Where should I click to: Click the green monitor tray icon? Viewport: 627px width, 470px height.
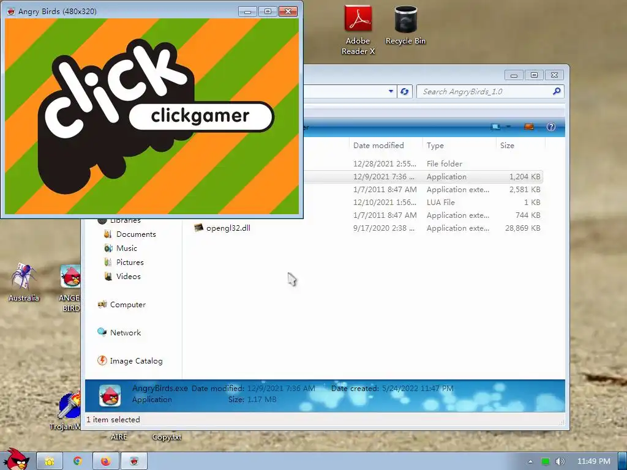point(545,461)
